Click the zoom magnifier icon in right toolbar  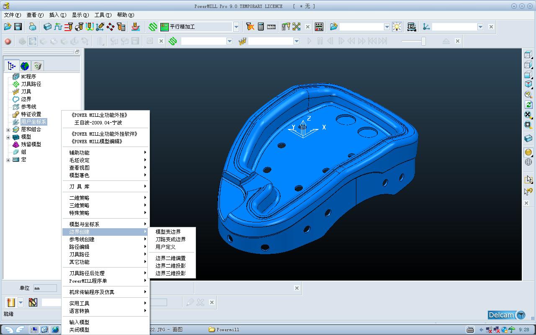click(528, 95)
